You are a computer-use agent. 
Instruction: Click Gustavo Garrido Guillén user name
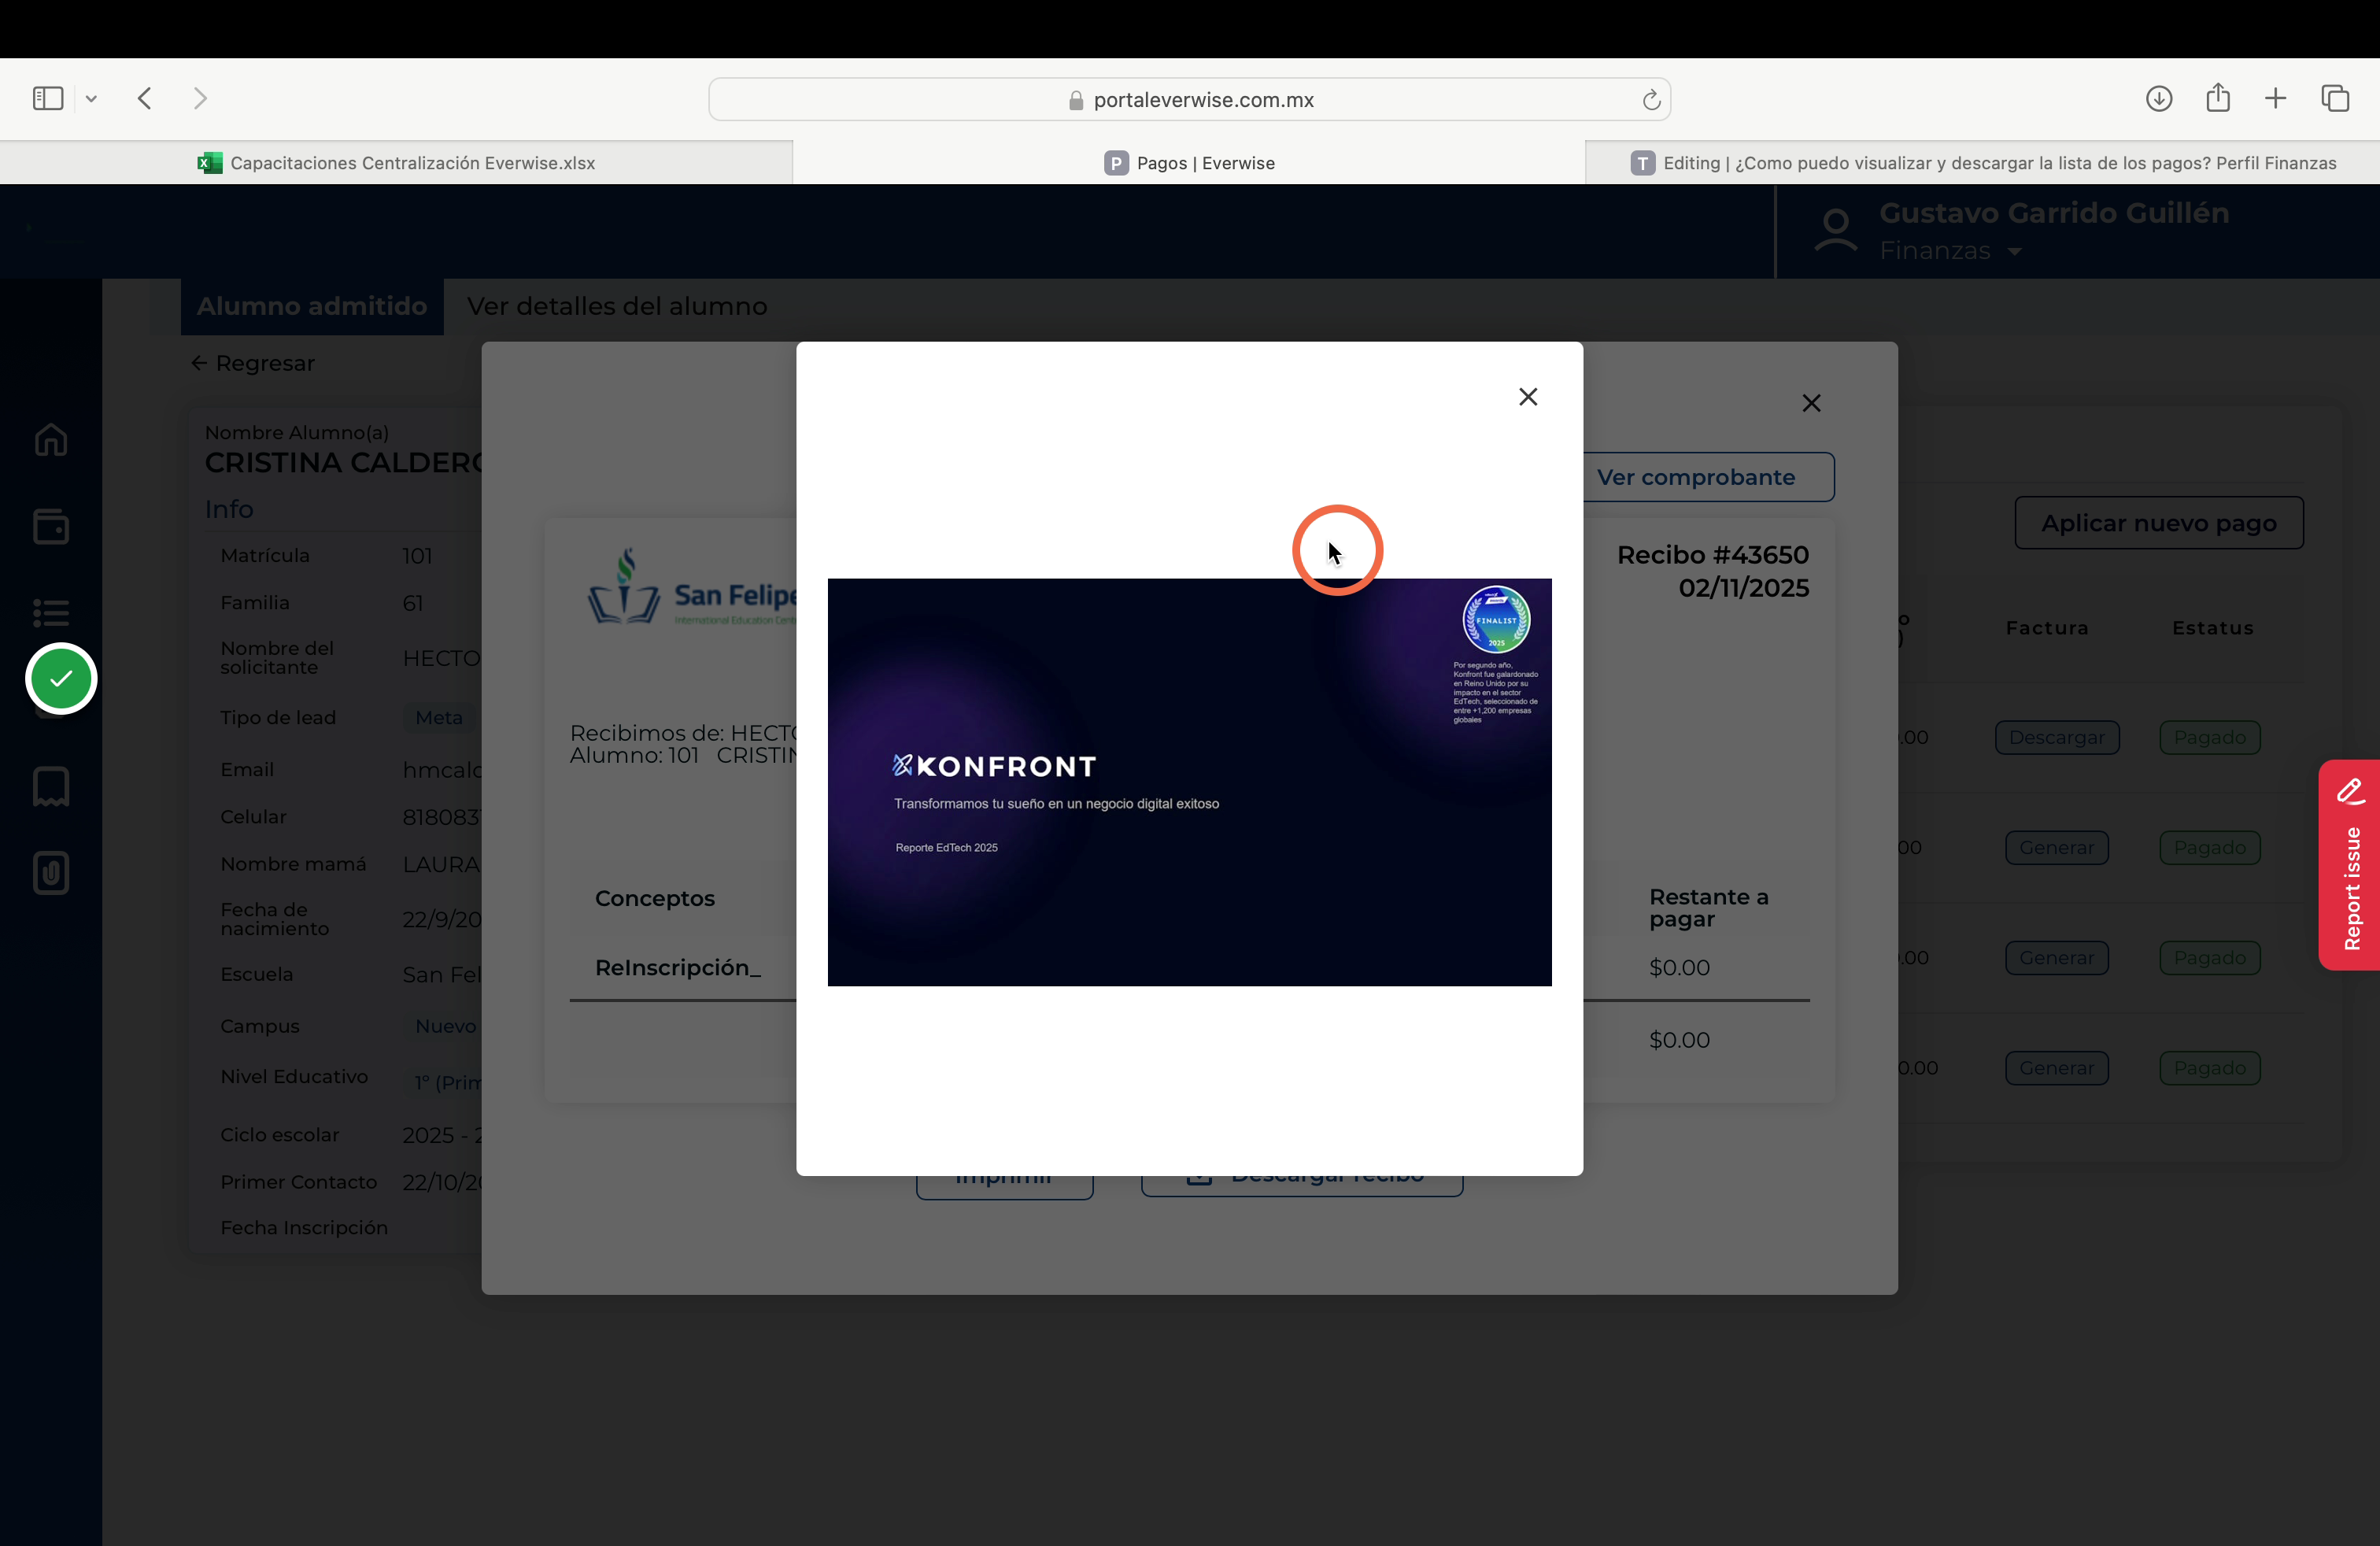click(2053, 213)
